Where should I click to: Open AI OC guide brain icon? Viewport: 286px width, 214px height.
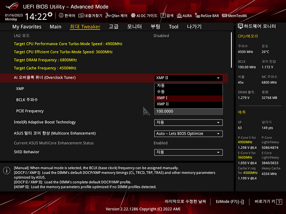point(133,16)
